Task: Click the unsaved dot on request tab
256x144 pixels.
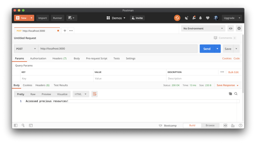Action: pos(58,31)
